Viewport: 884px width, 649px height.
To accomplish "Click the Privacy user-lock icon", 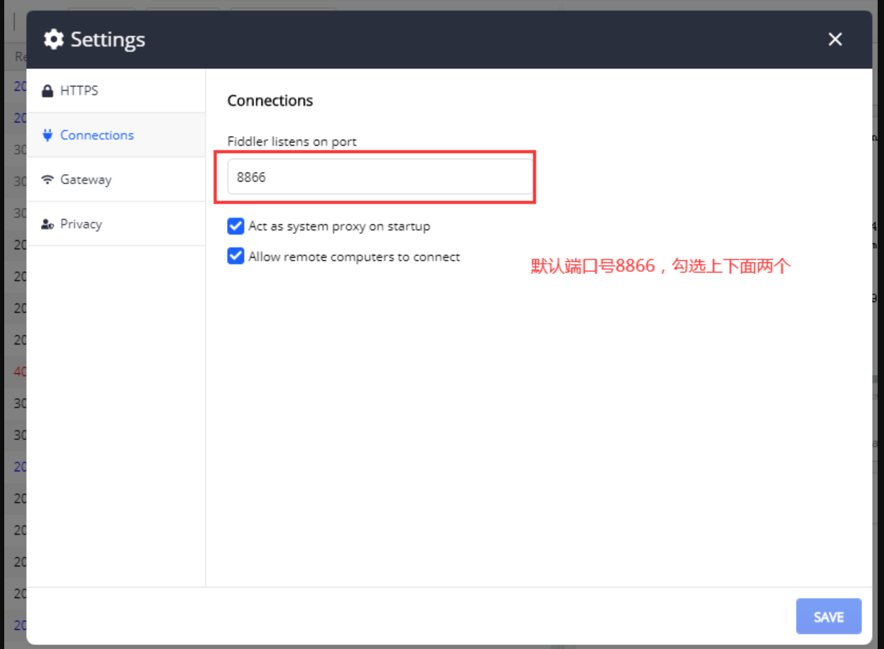I will pos(47,224).
